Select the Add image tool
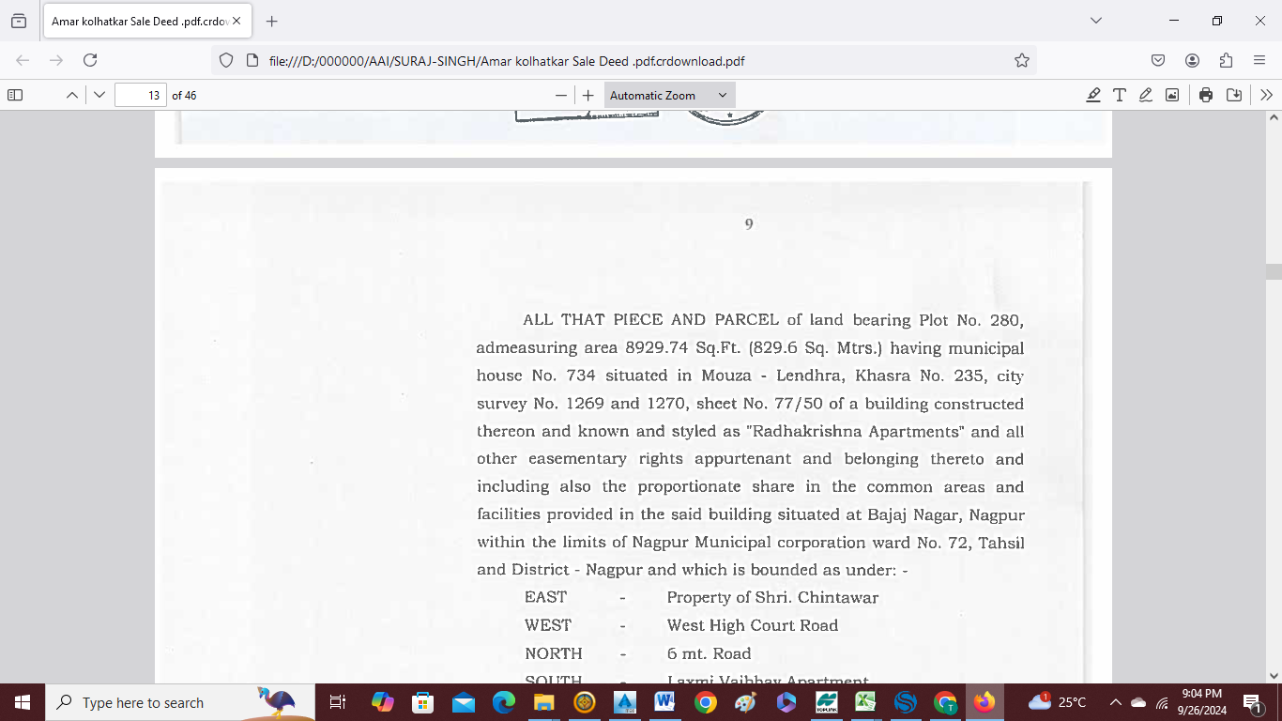The image size is (1282, 721). click(x=1172, y=95)
